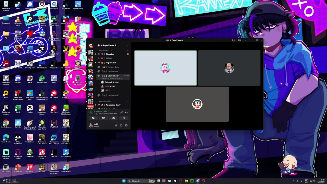Viewport: 327px width, 184px height.
Task: Disconnect from voice with the hang-up icon
Action: (x=126, y=112)
